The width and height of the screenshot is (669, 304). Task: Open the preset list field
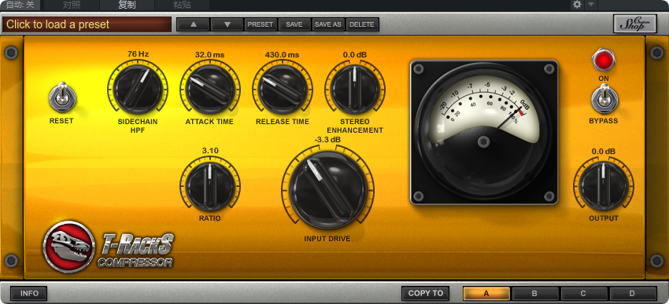[x=87, y=24]
